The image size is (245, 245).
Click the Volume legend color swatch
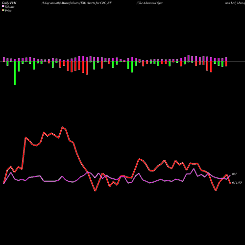[x=3, y=6]
